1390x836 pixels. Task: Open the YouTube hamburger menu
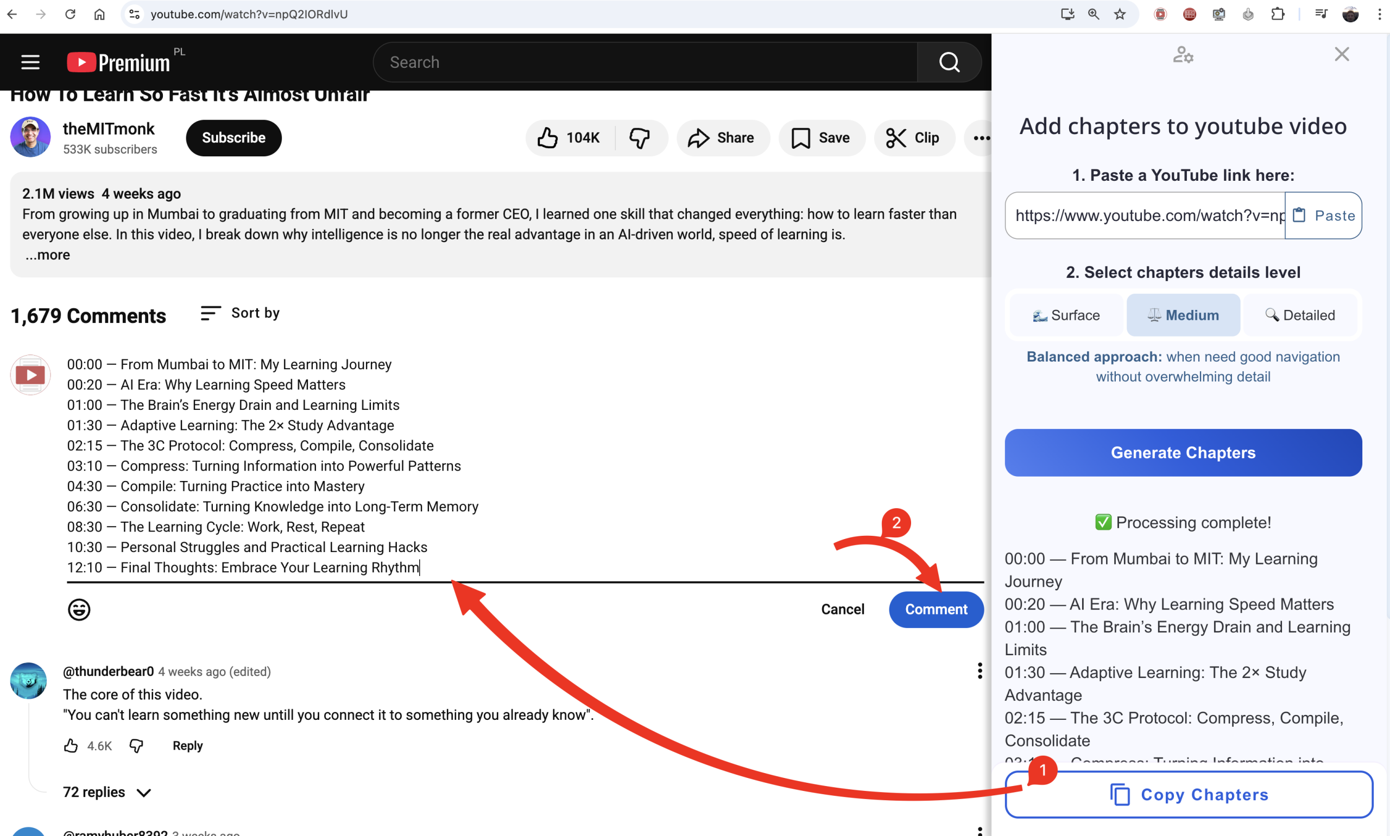coord(30,62)
